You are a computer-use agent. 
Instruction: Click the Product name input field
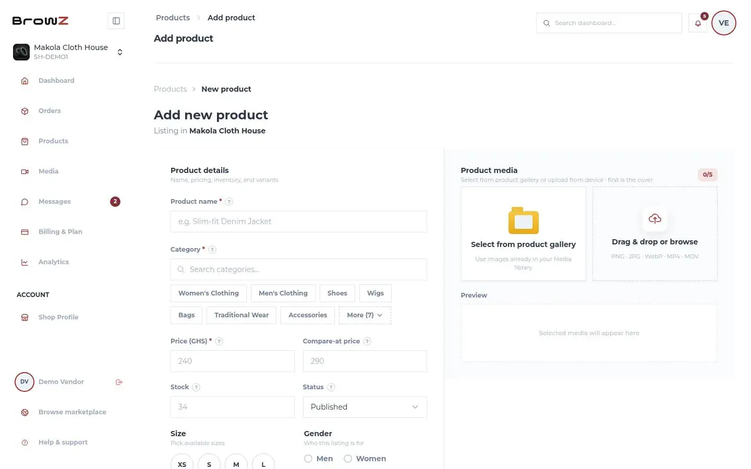[299, 221]
